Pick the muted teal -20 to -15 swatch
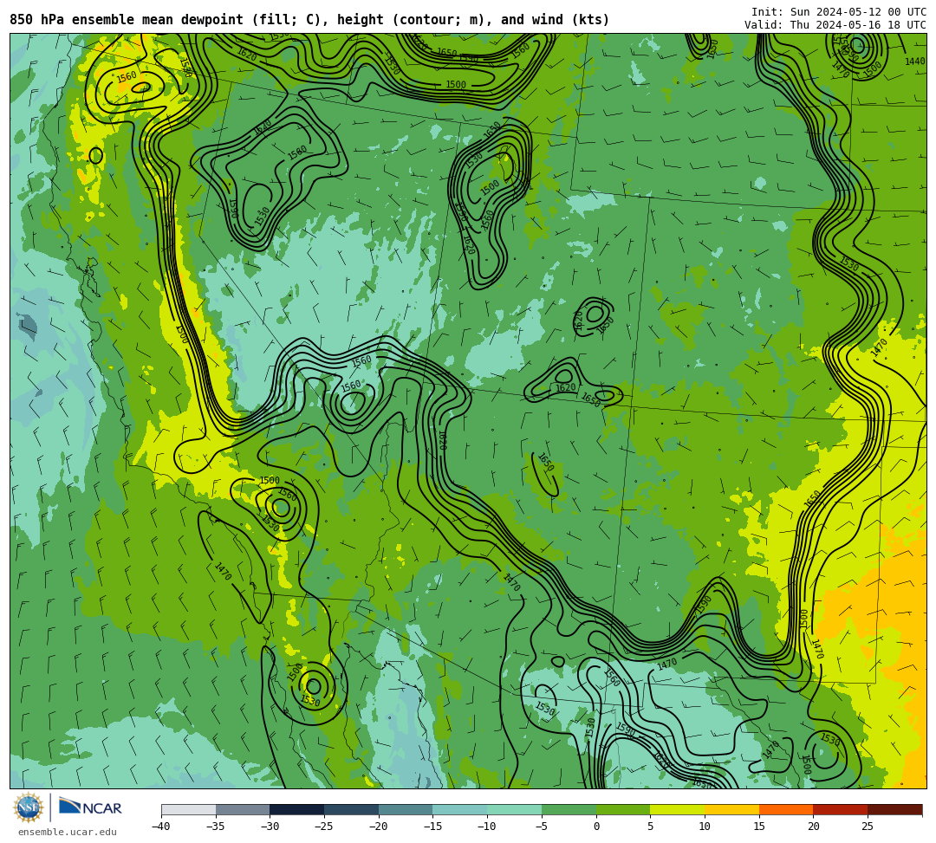The width and height of the screenshot is (936, 843). pyautogui.click(x=406, y=810)
